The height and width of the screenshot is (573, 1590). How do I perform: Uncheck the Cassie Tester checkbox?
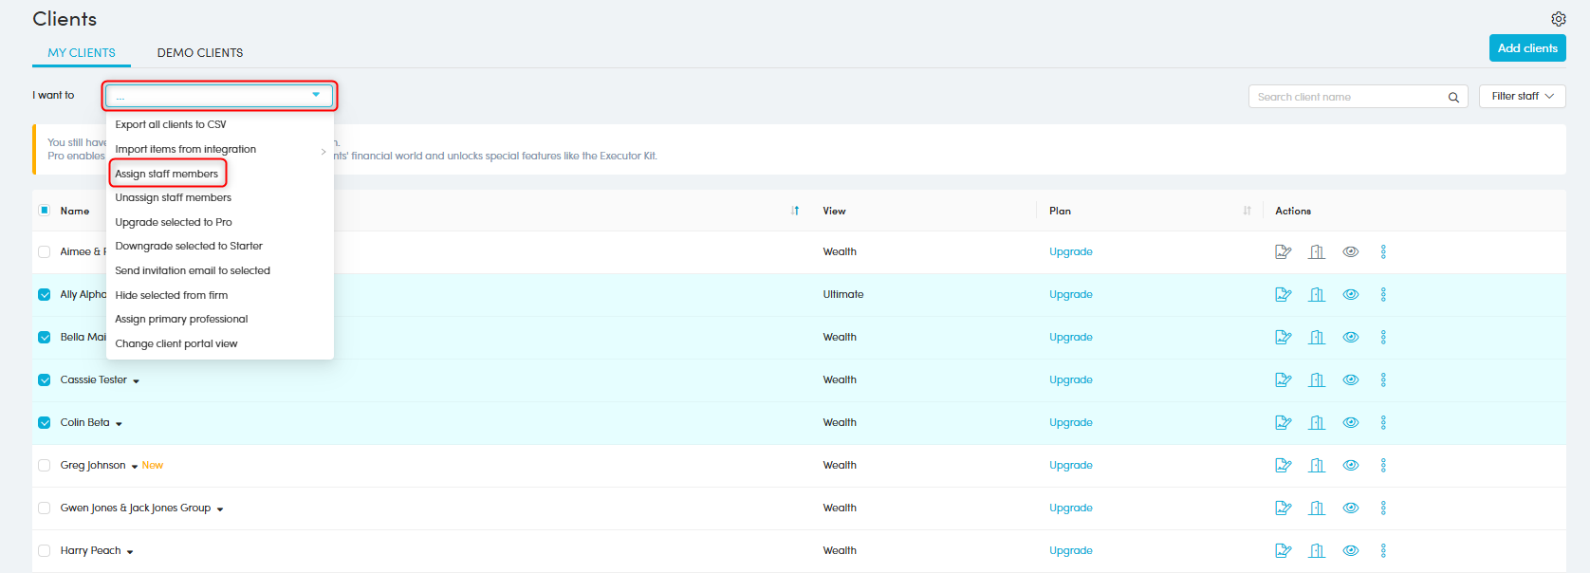click(45, 379)
